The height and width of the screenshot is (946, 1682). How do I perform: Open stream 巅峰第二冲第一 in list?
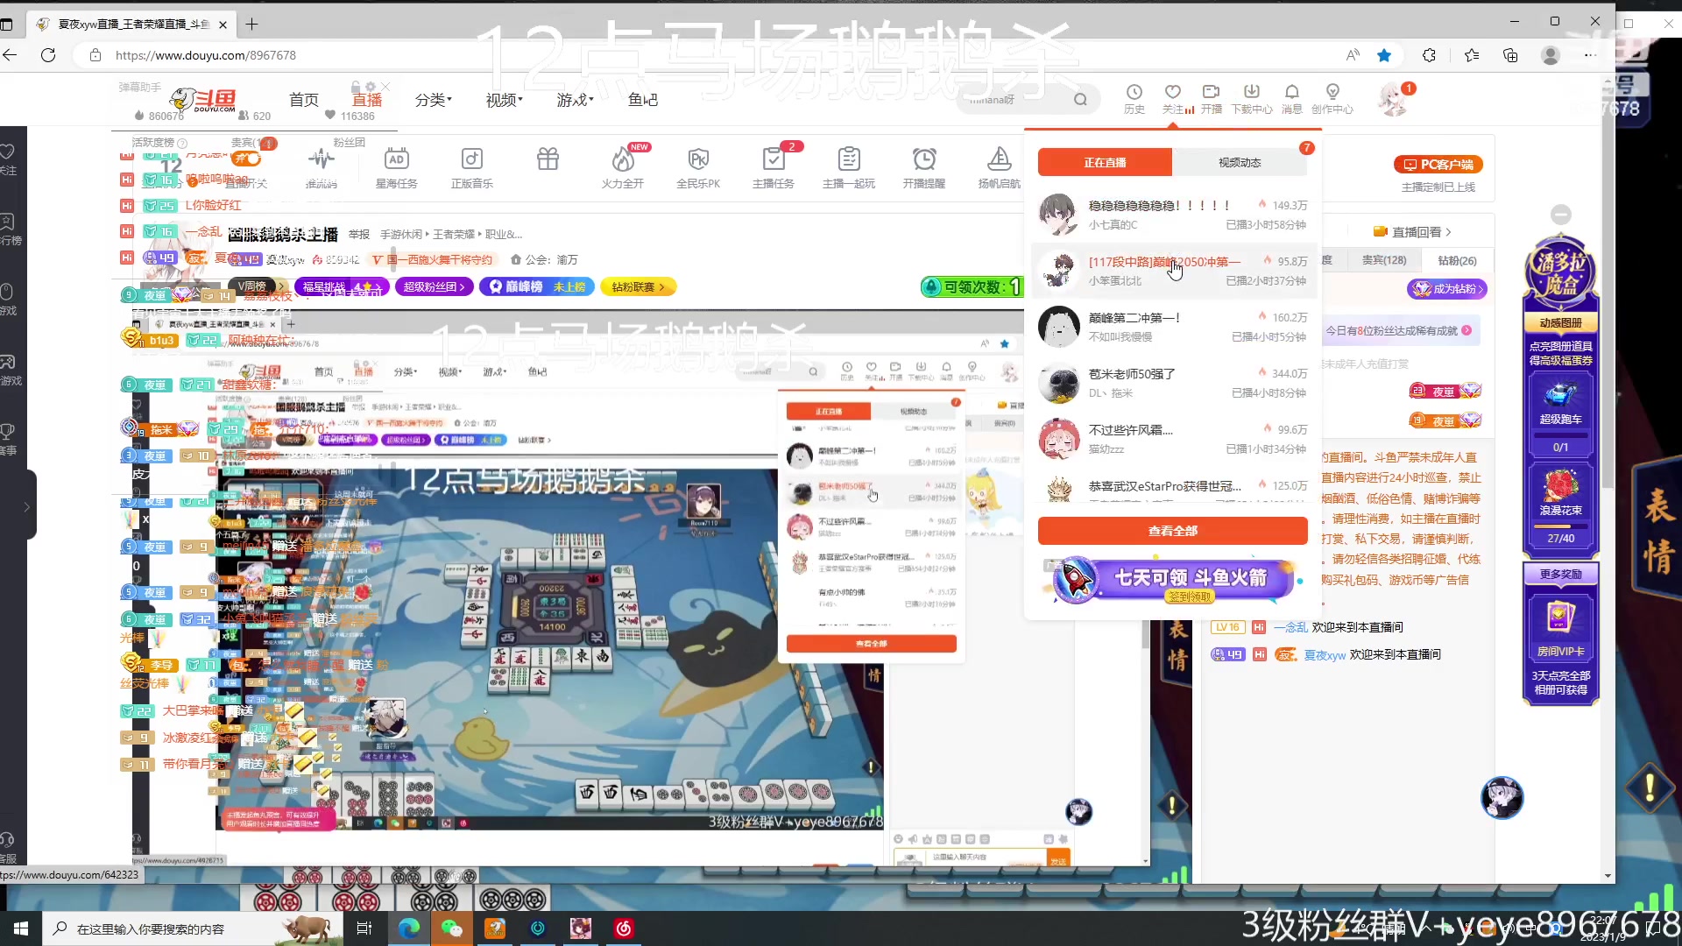point(1172,327)
